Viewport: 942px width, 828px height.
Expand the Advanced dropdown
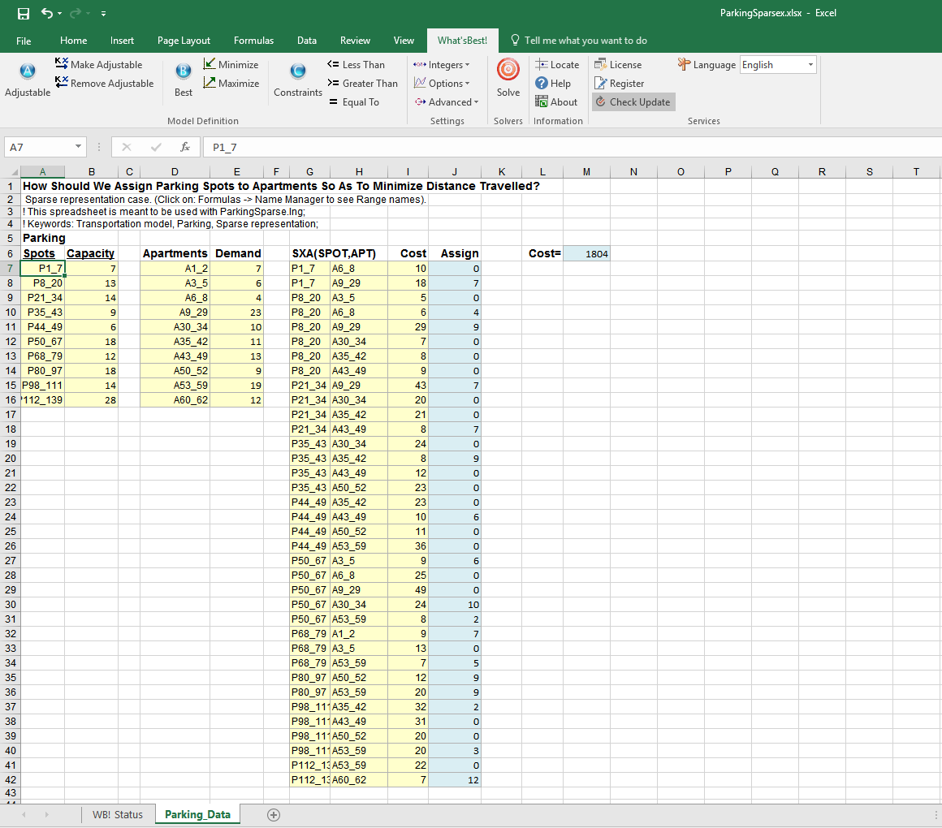click(447, 101)
